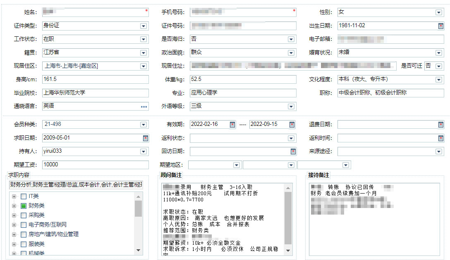Click the 专业 field 应用心理学
This screenshot has width=450, height=260.
pyautogui.click(x=243, y=93)
